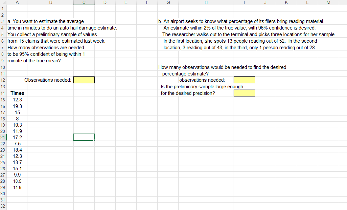
Task: Select "Is the preliminary sample large enough" text
Action: pyautogui.click(x=202, y=87)
